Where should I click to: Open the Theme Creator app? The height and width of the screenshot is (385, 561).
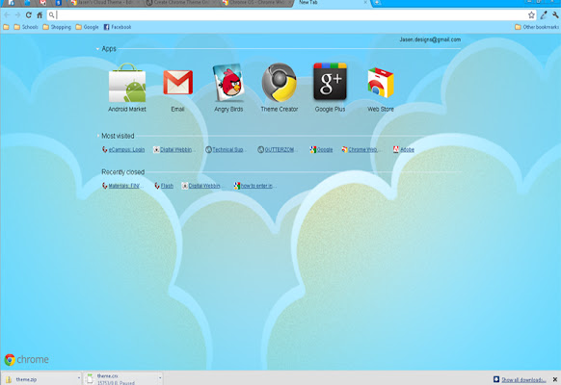(280, 88)
